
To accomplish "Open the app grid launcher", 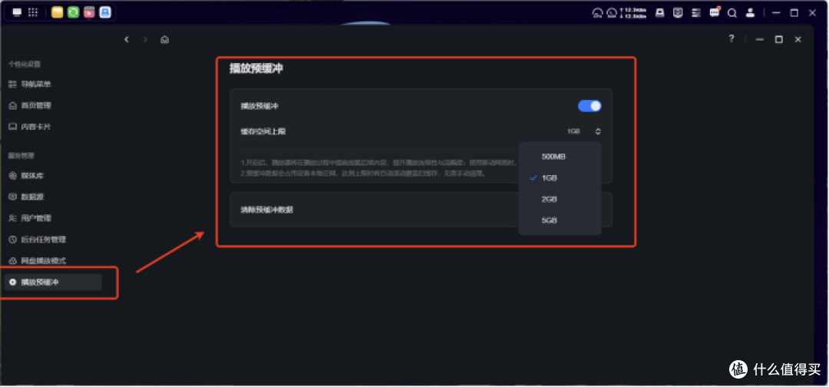I will pos(33,13).
